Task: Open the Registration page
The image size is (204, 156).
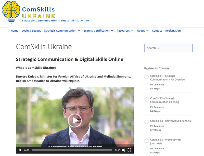Action: pos(173,31)
